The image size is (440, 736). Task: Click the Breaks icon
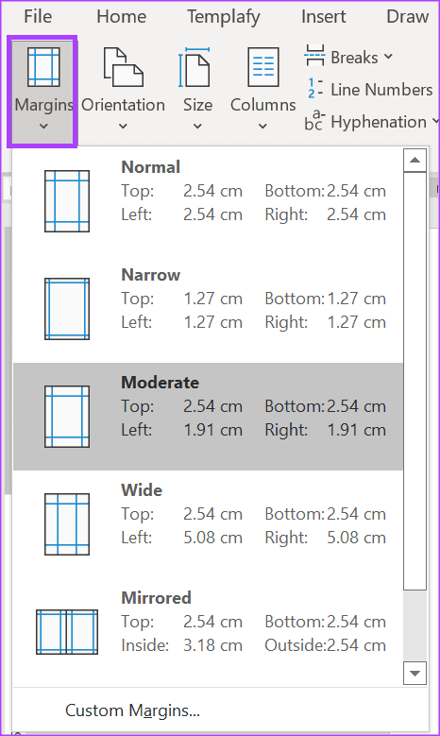tap(314, 56)
